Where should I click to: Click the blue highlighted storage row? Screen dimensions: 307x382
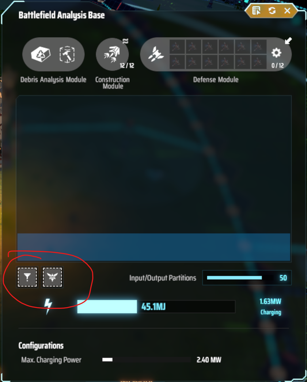[154, 247]
